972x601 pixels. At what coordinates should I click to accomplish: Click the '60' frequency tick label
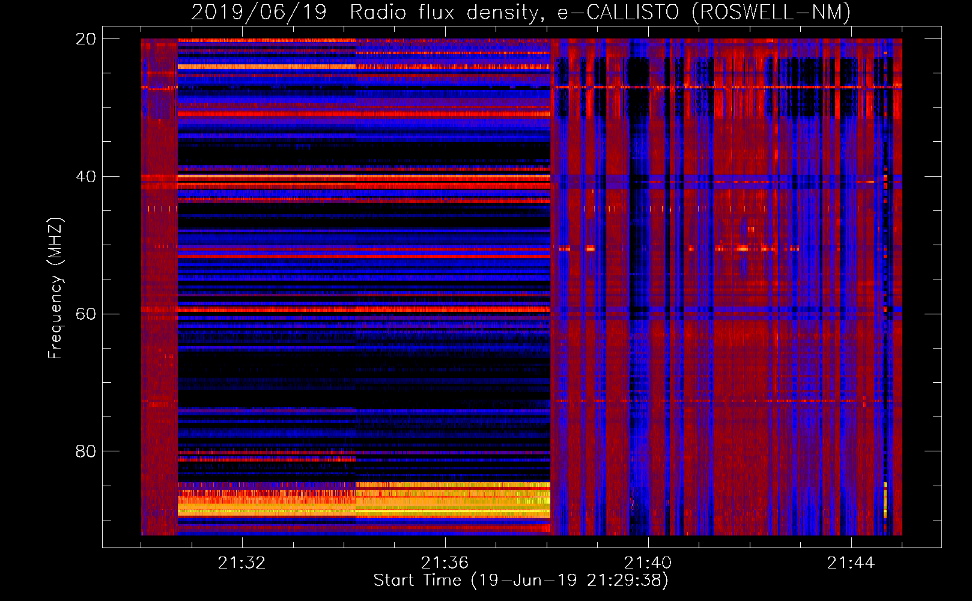(x=86, y=314)
